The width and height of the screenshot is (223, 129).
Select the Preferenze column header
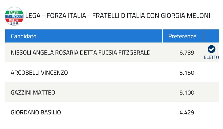pyautogui.click(x=182, y=36)
